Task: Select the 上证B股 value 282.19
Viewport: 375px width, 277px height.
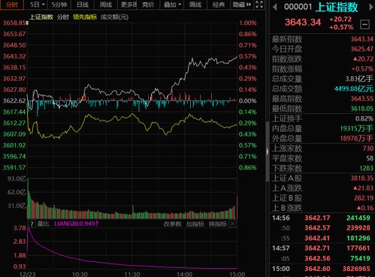Action: pos(364,198)
